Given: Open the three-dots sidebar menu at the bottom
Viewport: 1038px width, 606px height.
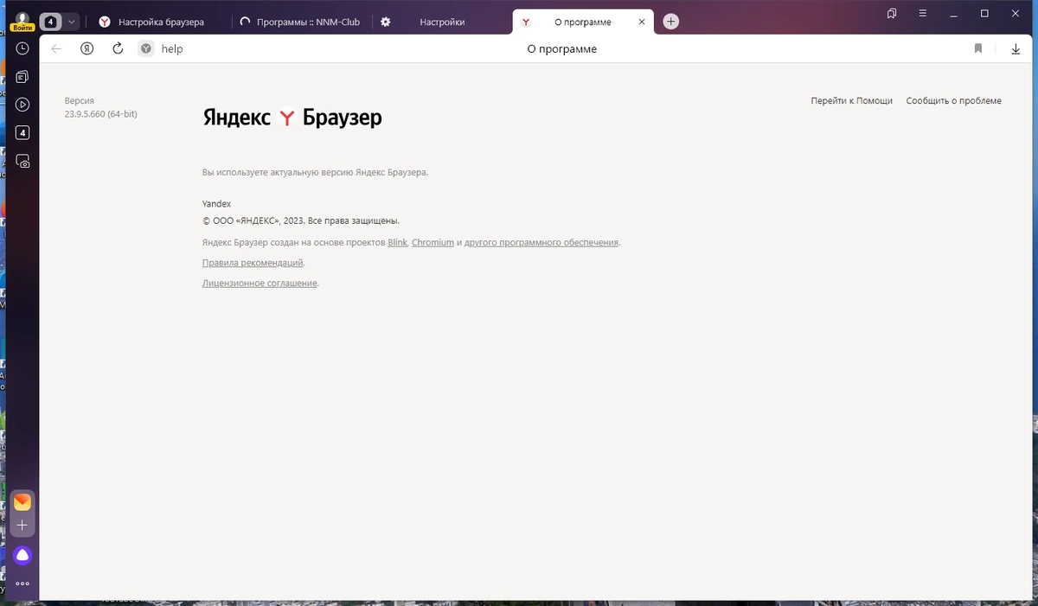Looking at the screenshot, I should click(x=22, y=584).
